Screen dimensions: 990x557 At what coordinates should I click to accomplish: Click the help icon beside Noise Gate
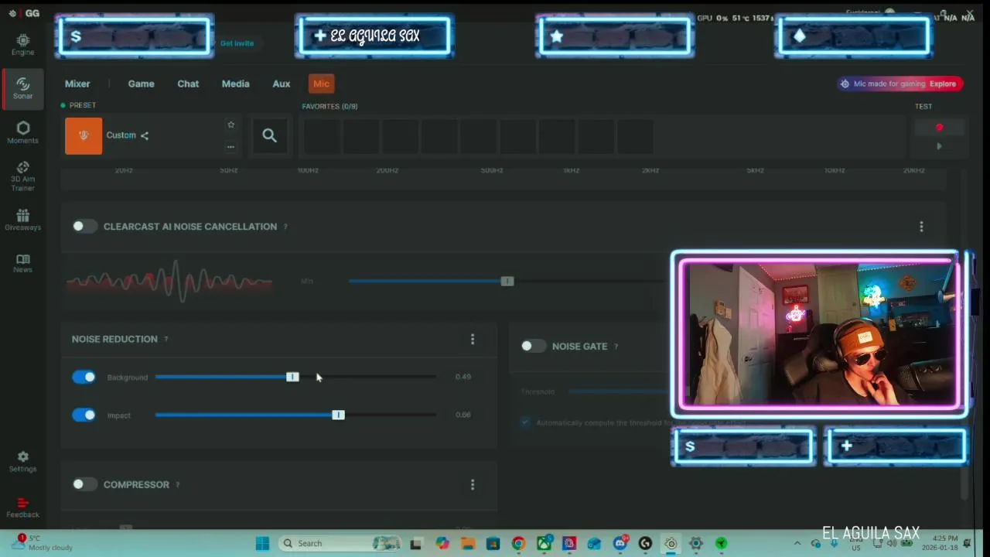[616, 347]
